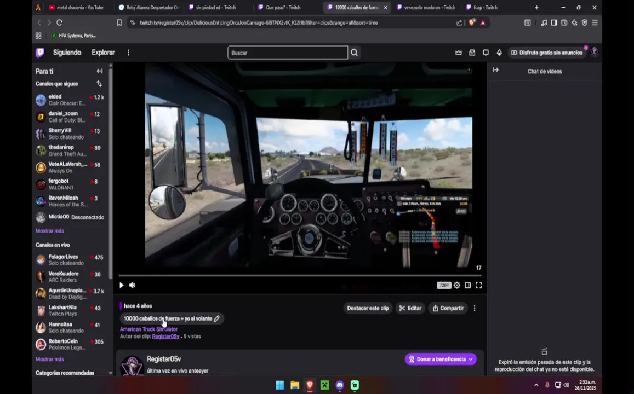Collapse the Chat de videos panel

coord(496,70)
